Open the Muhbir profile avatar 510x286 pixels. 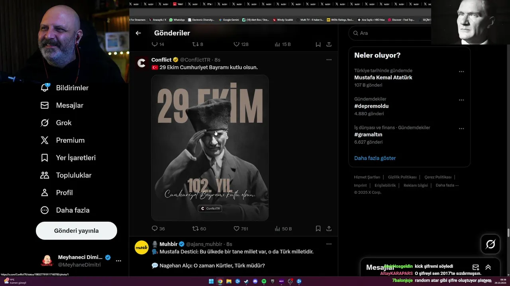tap(141, 247)
